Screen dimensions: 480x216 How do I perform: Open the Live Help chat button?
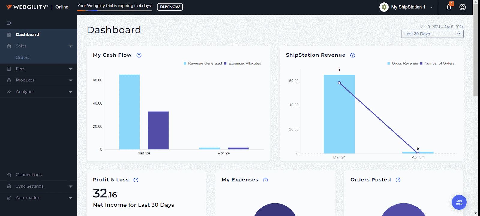[459, 202]
